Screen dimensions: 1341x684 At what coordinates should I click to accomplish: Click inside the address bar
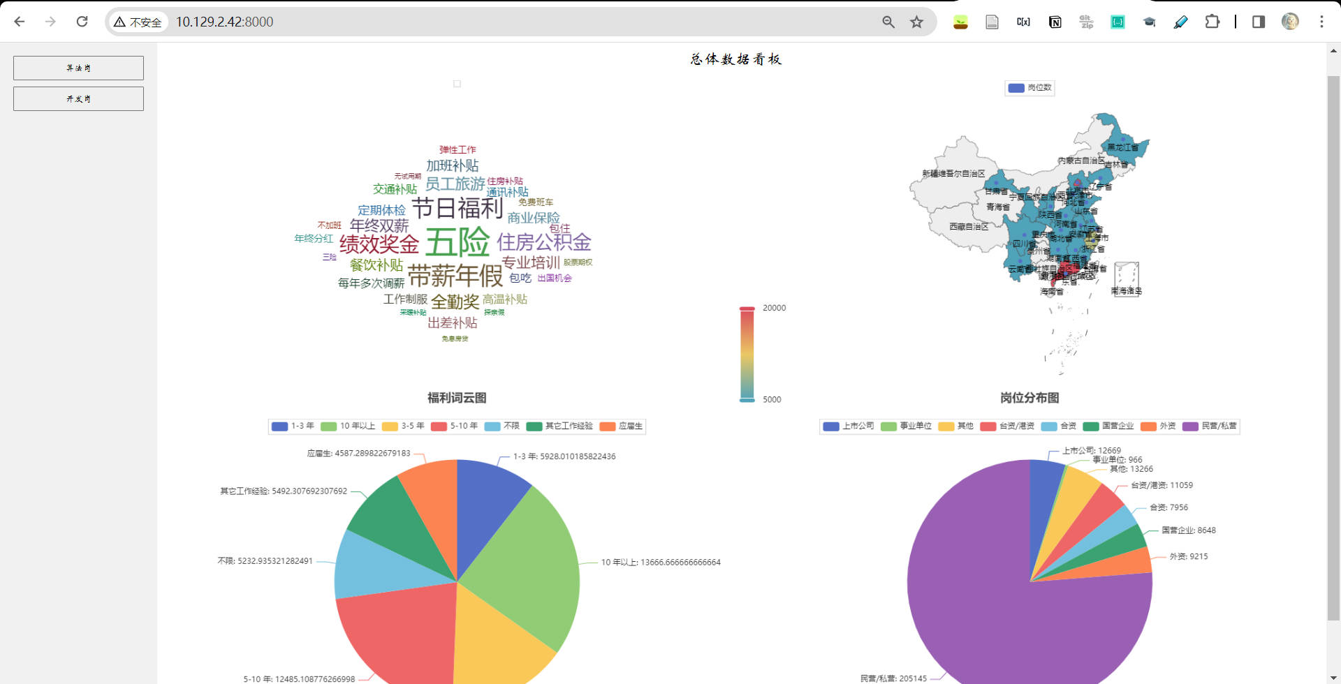[x=419, y=22]
